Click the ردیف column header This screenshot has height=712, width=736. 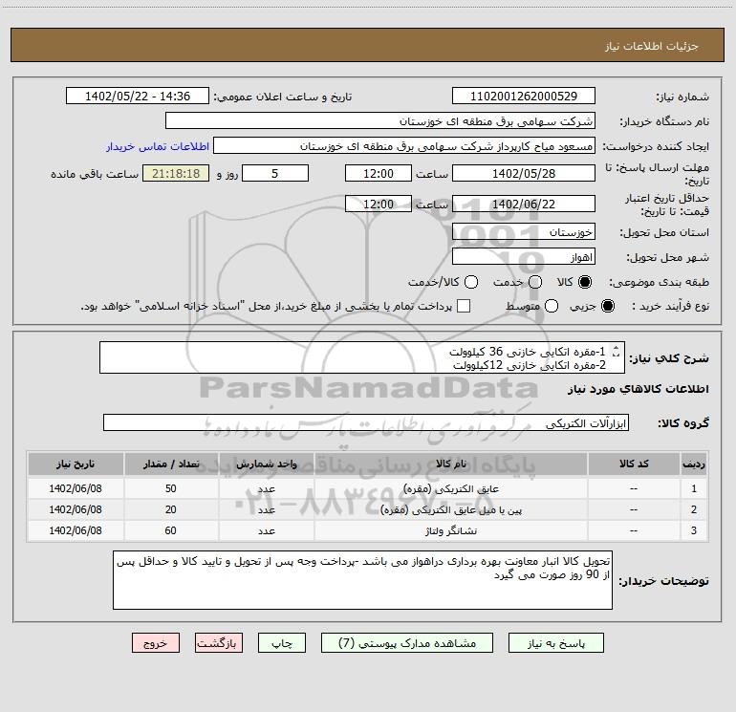point(694,464)
